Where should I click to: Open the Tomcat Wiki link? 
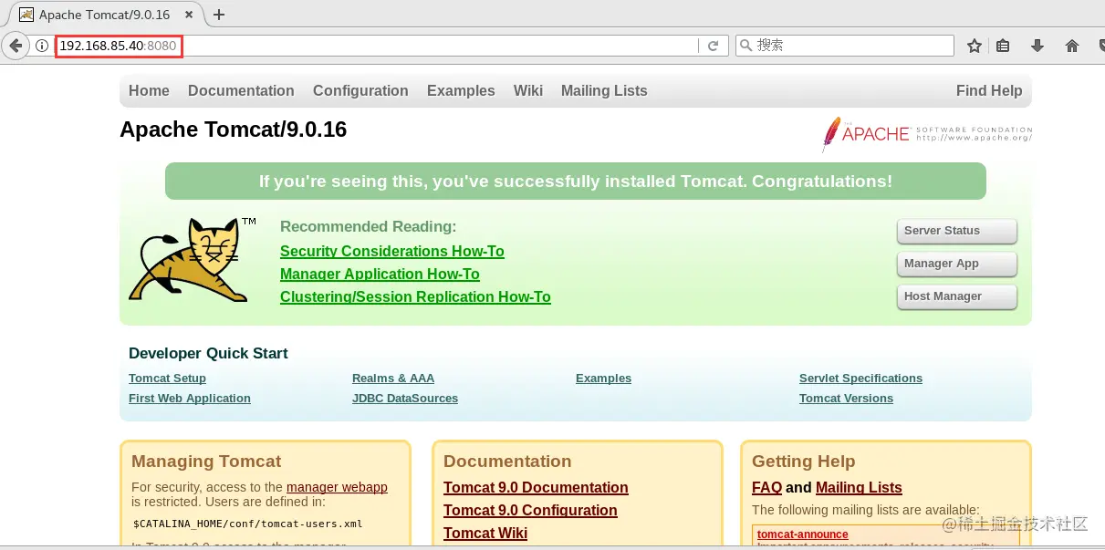485,533
